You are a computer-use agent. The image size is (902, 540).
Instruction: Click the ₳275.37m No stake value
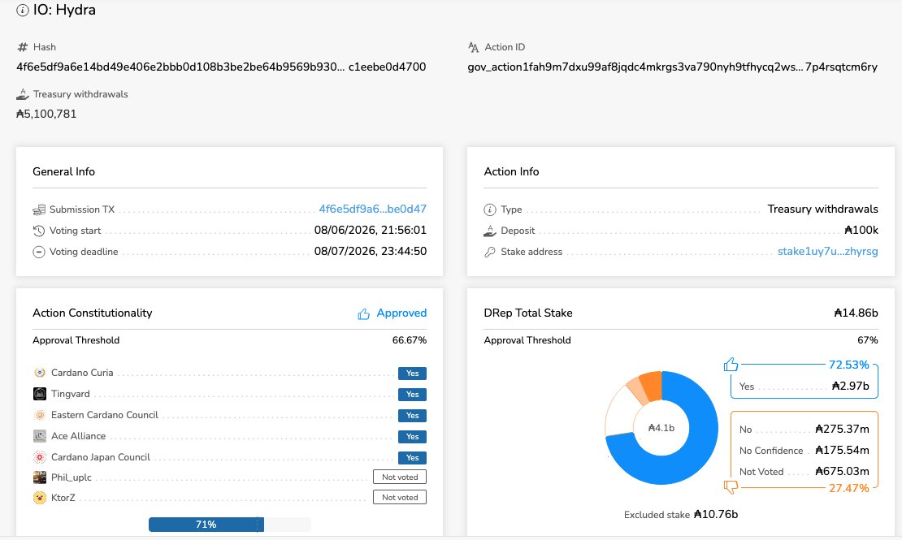842,429
